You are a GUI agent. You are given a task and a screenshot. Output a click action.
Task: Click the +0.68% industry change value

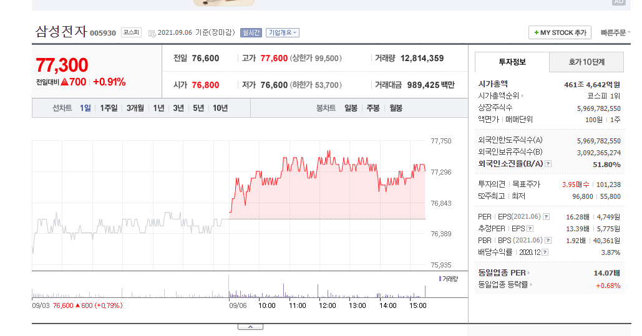(608, 286)
